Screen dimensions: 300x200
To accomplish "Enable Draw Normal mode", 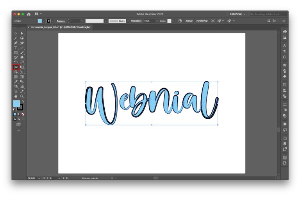I will click(15, 119).
